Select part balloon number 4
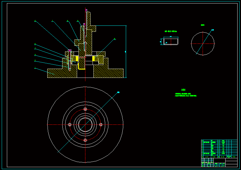 click(35, 48)
